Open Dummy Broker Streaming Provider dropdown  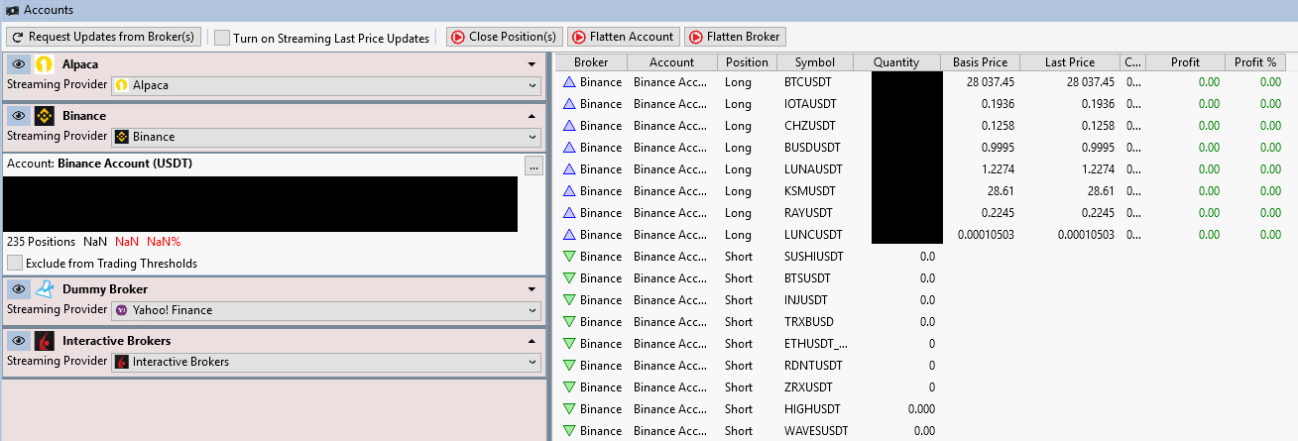click(325, 310)
